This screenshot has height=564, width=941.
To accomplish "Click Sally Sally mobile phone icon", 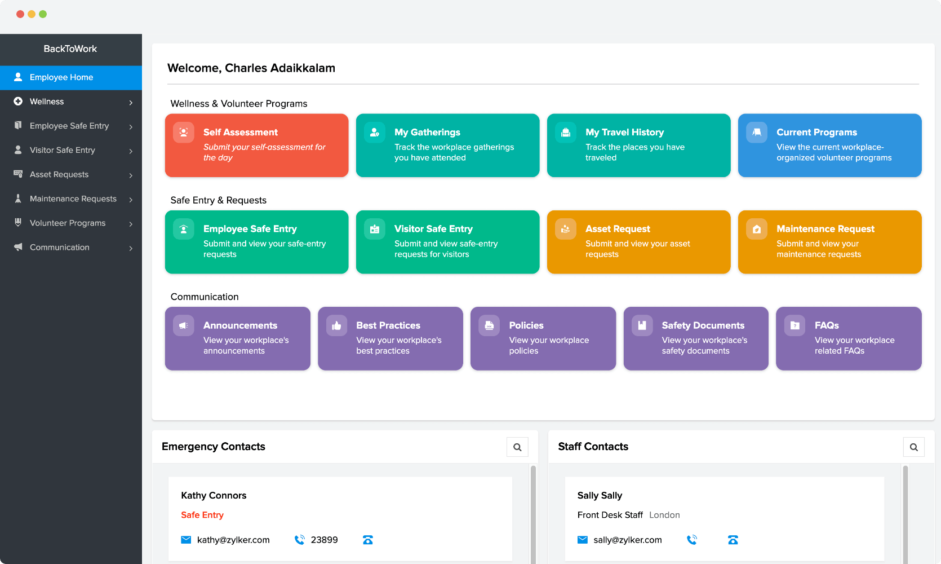I will point(692,540).
